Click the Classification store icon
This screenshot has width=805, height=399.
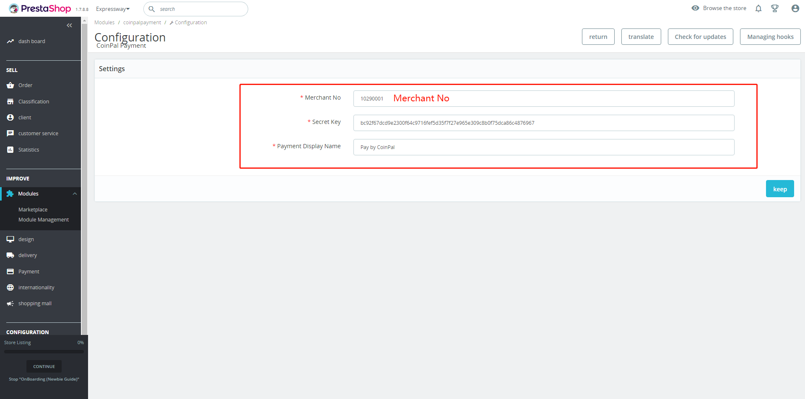(x=10, y=102)
